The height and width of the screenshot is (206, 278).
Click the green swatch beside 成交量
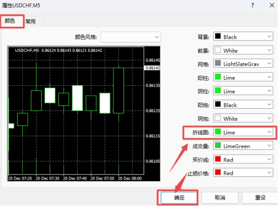(x=218, y=145)
